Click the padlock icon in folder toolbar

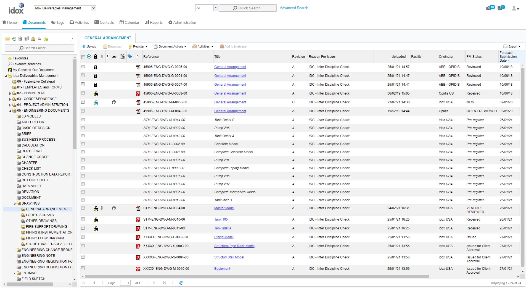pos(33,39)
